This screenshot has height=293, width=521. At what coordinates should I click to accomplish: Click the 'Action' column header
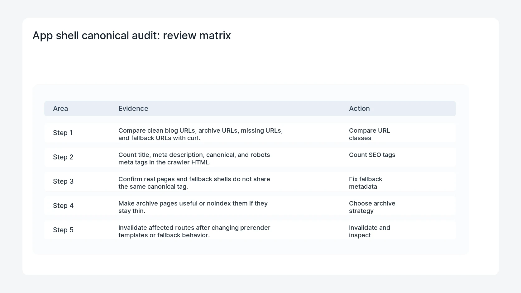pyautogui.click(x=359, y=108)
